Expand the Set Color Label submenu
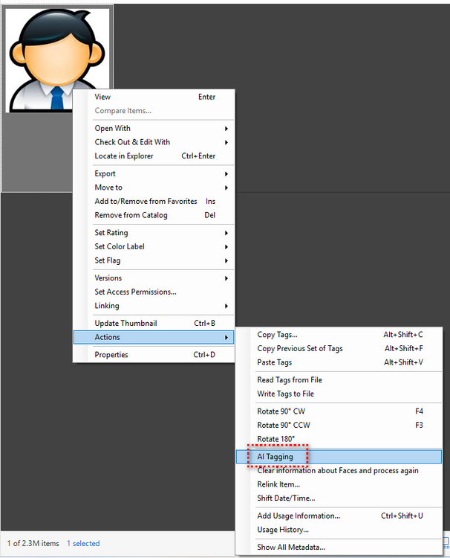The height and width of the screenshot is (558, 450). click(x=120, y=247)
